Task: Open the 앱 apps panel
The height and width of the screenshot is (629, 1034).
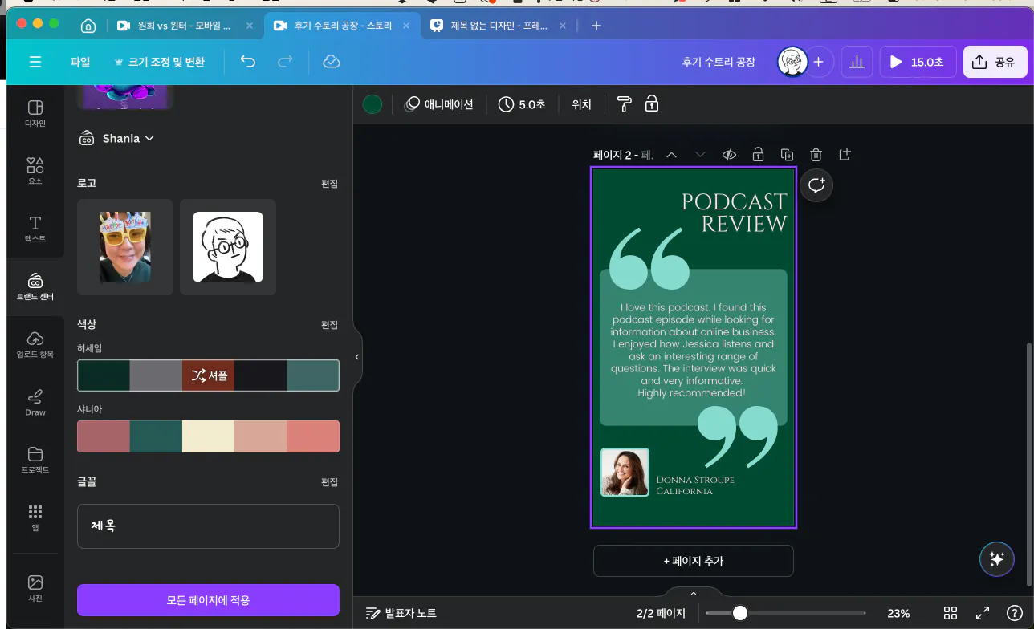Action: pyautogui.click(x=35, y=517)
